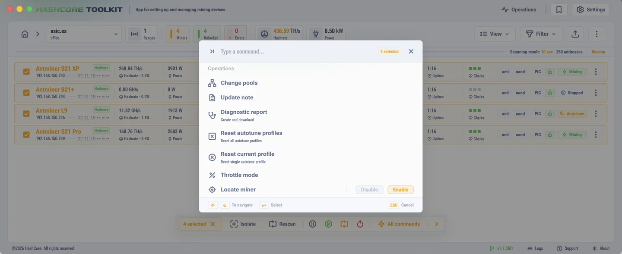Screen dimensions: 622x254
Task: Open the Operations activity view
Action: (519, 9)
